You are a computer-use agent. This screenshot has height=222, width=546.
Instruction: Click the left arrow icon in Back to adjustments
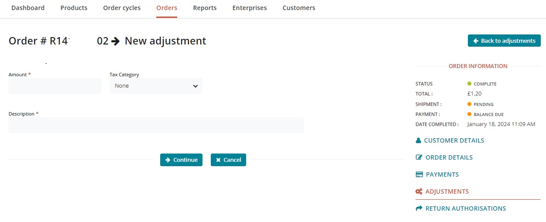pyautogui.click(x=476, y=41)
